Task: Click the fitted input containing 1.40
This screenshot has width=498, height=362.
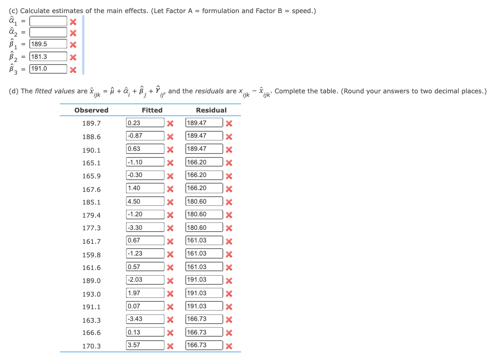Action: click(145, 188)
